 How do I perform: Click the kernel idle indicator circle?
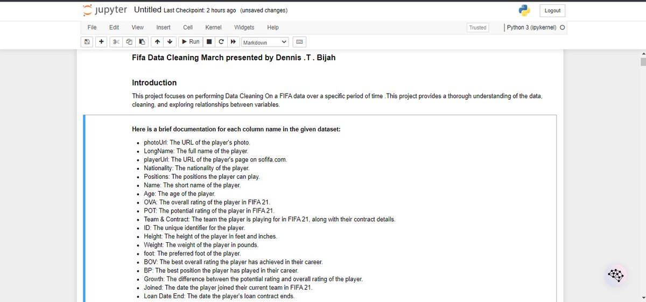pyautogui.click(x=563, y=27)
